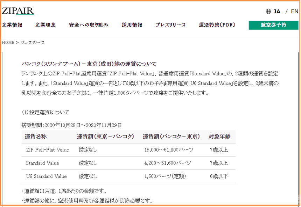Select 採用情報 in the top navigation
This screenshot has height=207, width=301.
point(132,25)
